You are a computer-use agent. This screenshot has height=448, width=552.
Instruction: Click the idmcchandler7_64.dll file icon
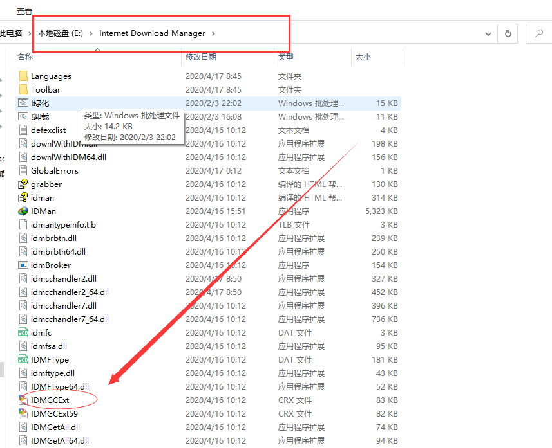23,319
